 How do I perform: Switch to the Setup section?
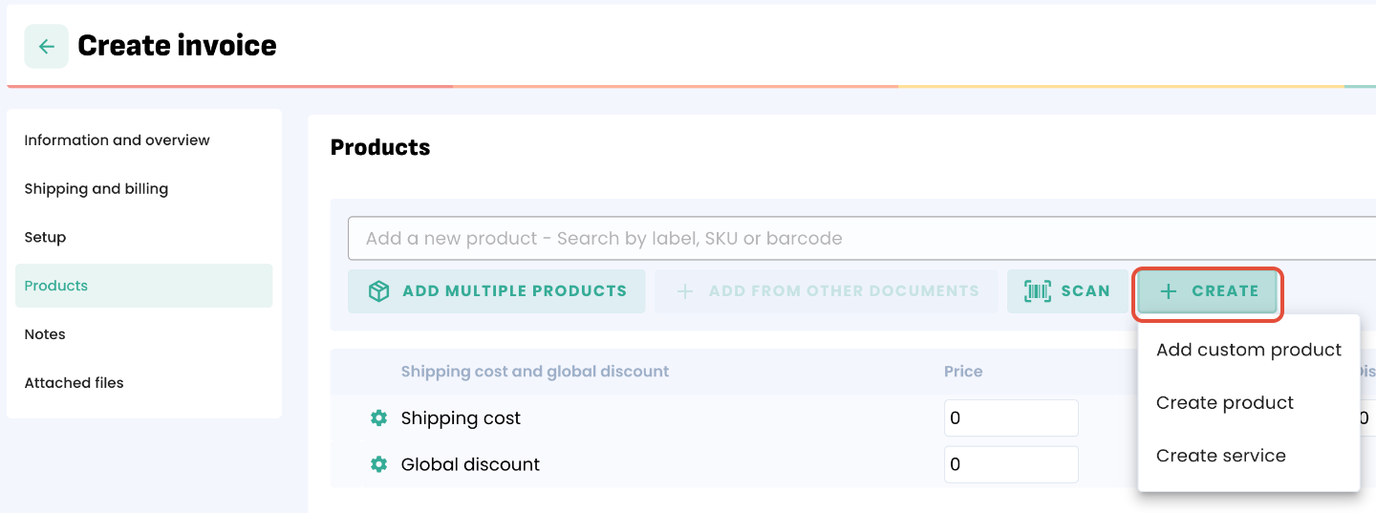45,237
